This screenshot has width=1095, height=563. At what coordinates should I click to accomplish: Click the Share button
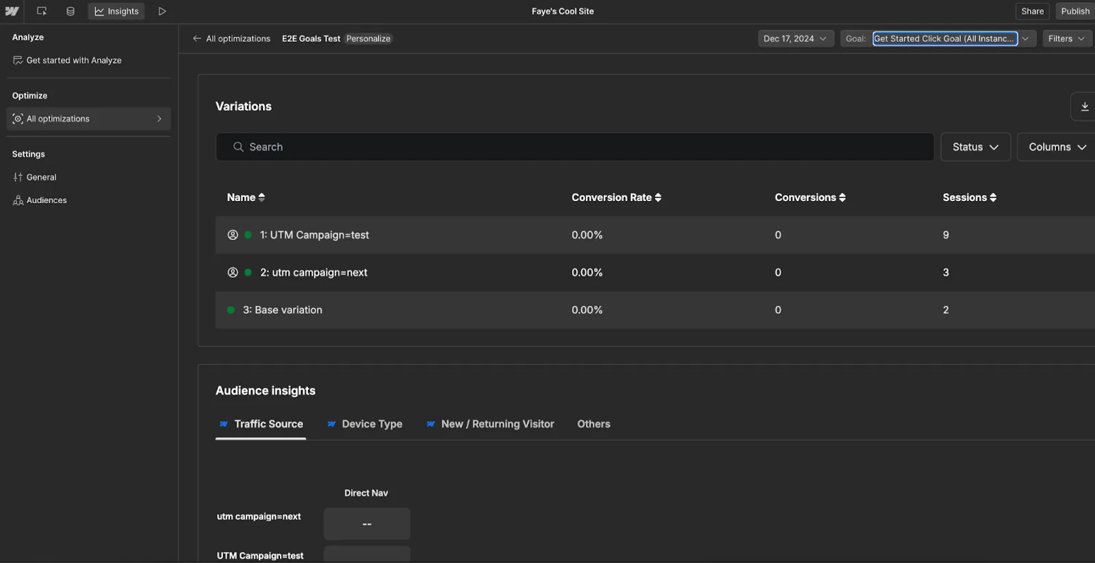[1032, 11]
